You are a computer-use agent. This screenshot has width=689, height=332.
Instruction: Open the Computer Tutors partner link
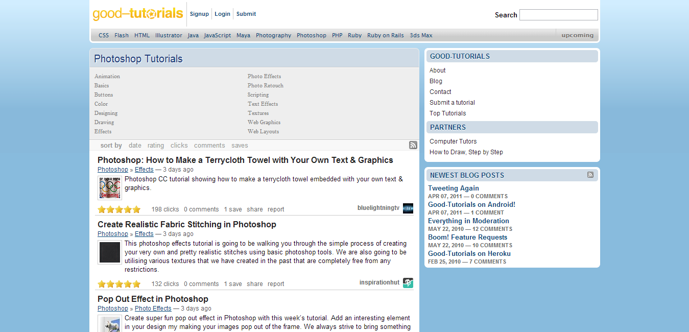[453, 141]
